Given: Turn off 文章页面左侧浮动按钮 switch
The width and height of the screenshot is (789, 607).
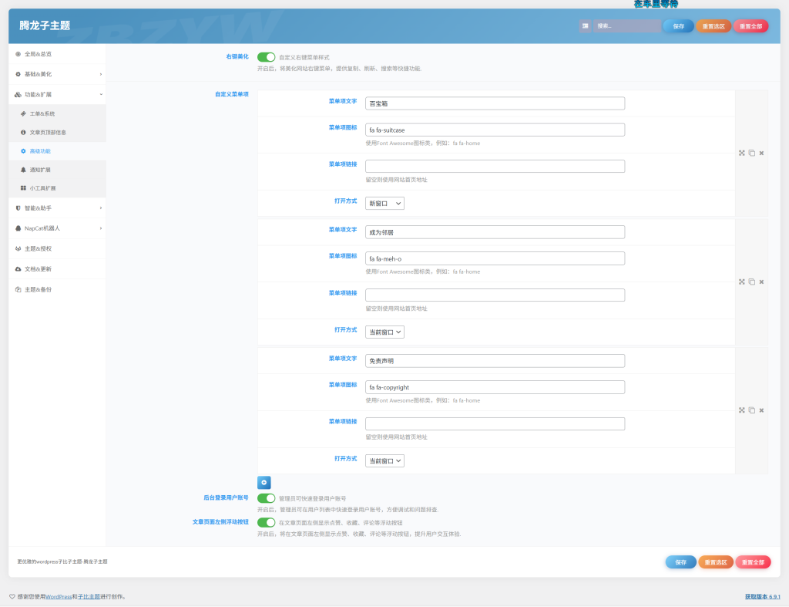Looking at the screenshot, I should point(266,522).
